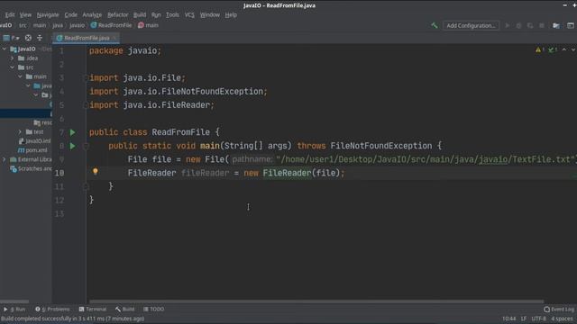Open the VCS menu
The height and width of the screenshot is (324, 577).
[x=189, y=14]
